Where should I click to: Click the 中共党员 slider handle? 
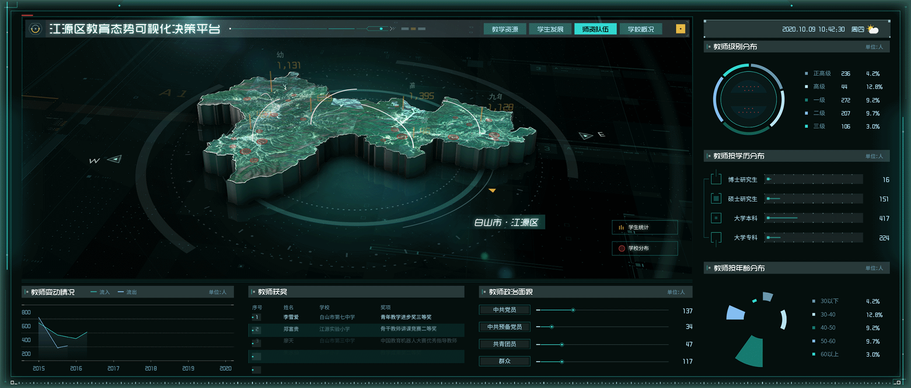(573, 310)
